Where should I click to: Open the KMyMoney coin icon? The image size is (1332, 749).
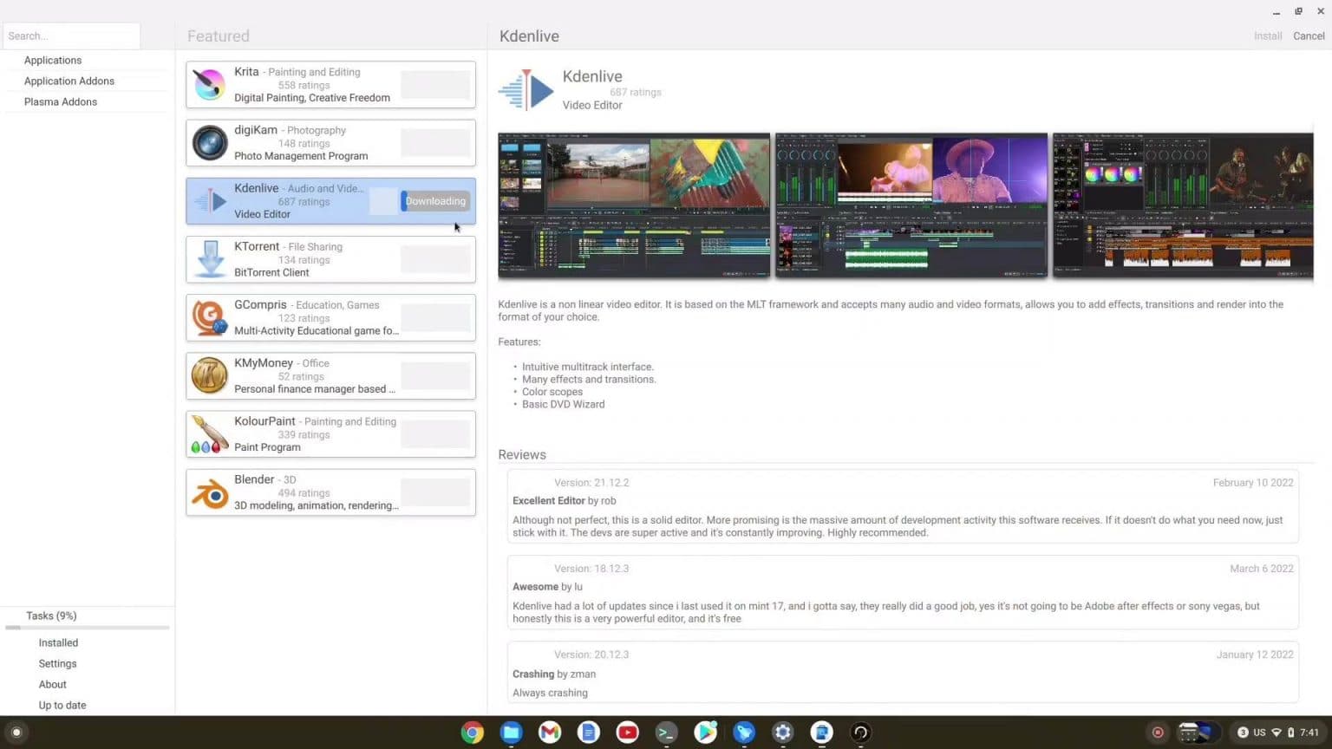coord(208,374)
